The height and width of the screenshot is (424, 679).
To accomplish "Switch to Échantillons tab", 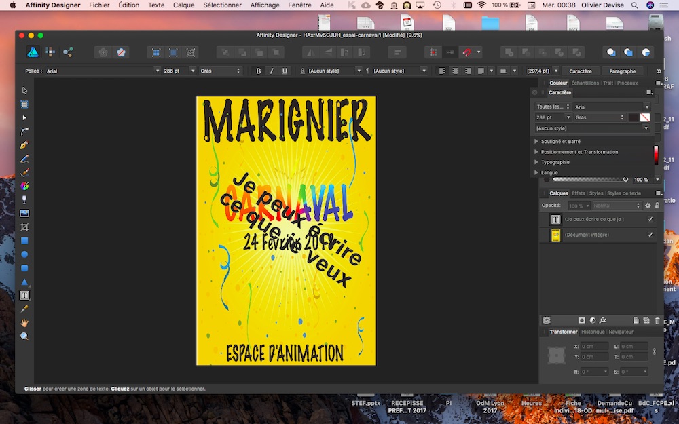I will pos(585,83).
